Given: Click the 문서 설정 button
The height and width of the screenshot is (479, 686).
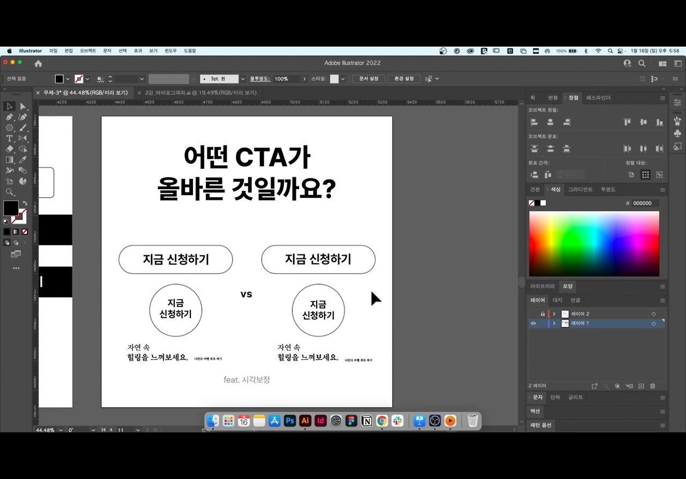Looking at the screenshot, I should [368, 79].
